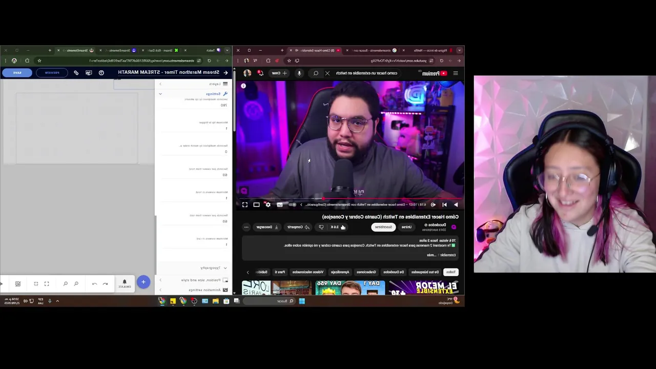Enter fullscreen on the YouTube video
The width and height of the screenshot is (656, 369).
click(x=245, y=204)
